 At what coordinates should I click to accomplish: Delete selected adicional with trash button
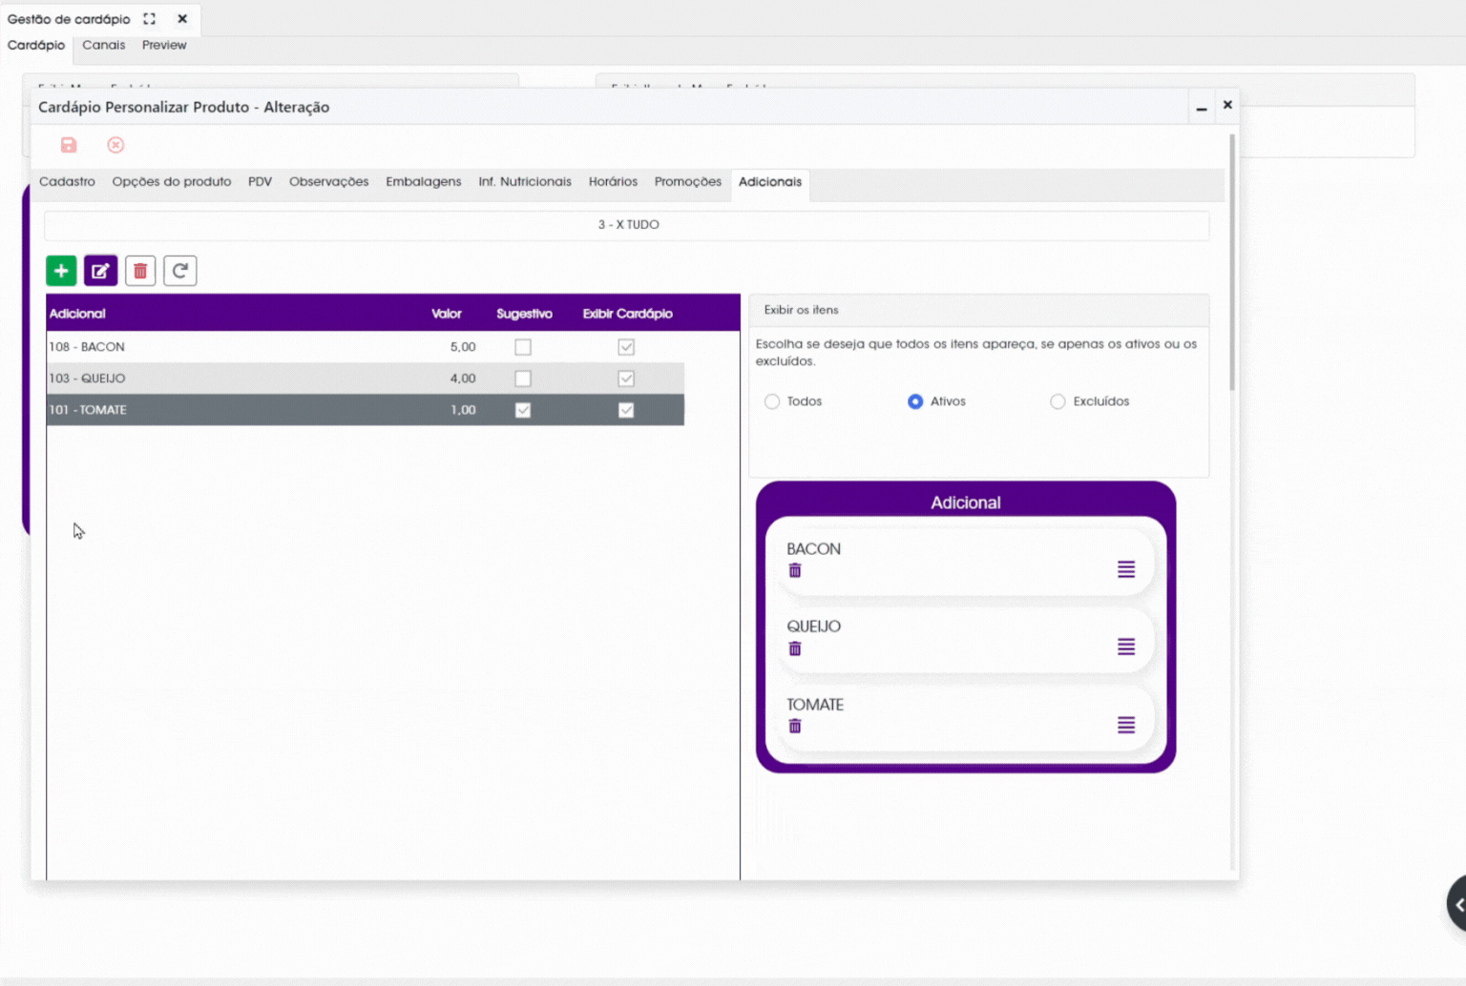point(140,271)
